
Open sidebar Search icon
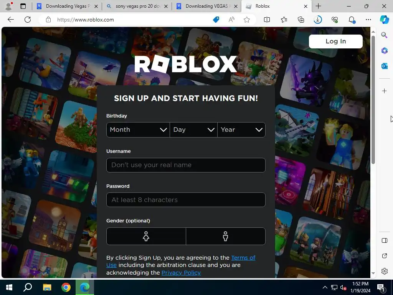coord(384,35)
